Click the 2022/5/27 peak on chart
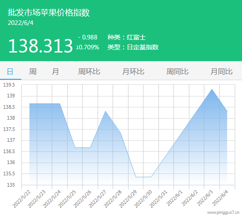Viewport: 242px width, 217px height. tap(105, 111)
